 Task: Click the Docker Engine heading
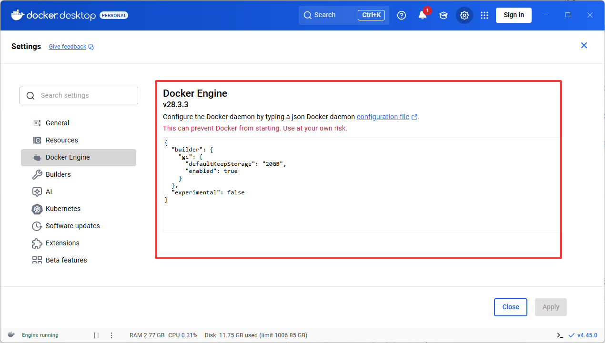coord(195,93)
